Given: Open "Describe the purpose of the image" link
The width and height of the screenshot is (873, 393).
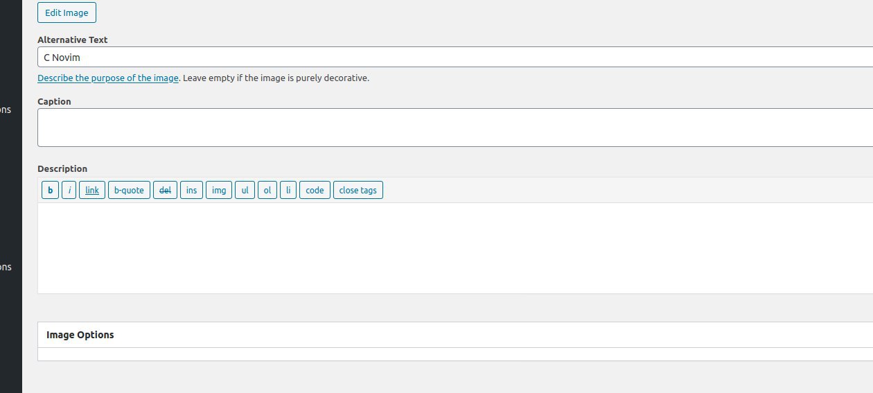Looking at the screenshot, I should pyautogui.click(x=108, y=78).
